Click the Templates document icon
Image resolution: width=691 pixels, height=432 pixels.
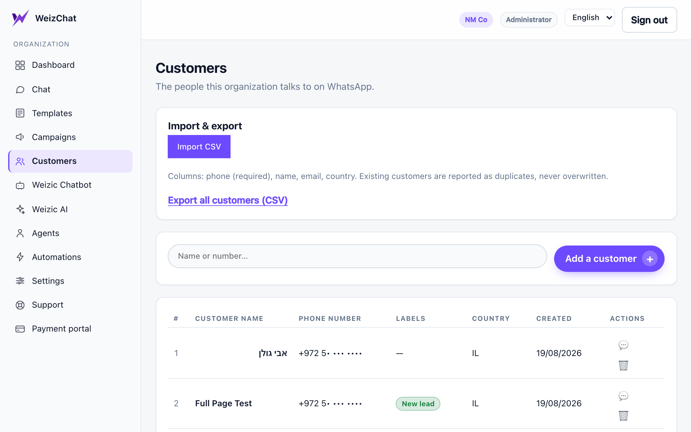click(x=20, y=113)
